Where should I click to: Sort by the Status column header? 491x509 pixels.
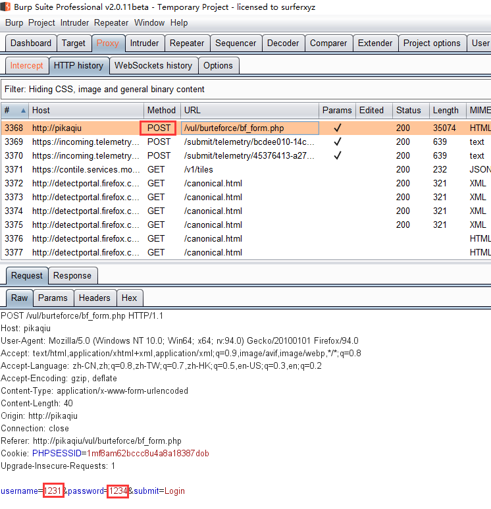411,111
